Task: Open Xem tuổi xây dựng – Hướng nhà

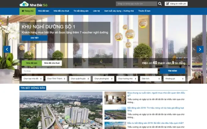Action: pos(119,11)
